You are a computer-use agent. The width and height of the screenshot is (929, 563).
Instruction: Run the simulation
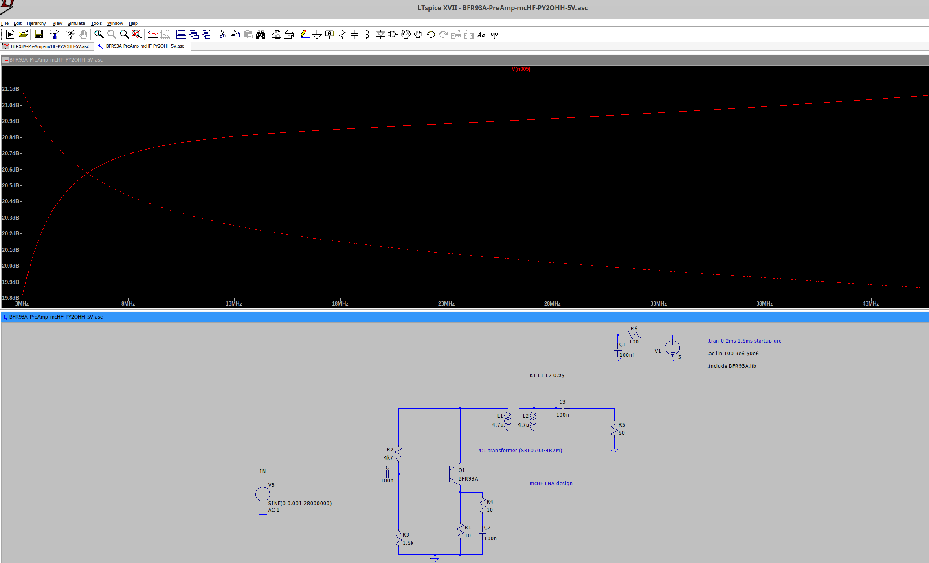tap(10, 35)
